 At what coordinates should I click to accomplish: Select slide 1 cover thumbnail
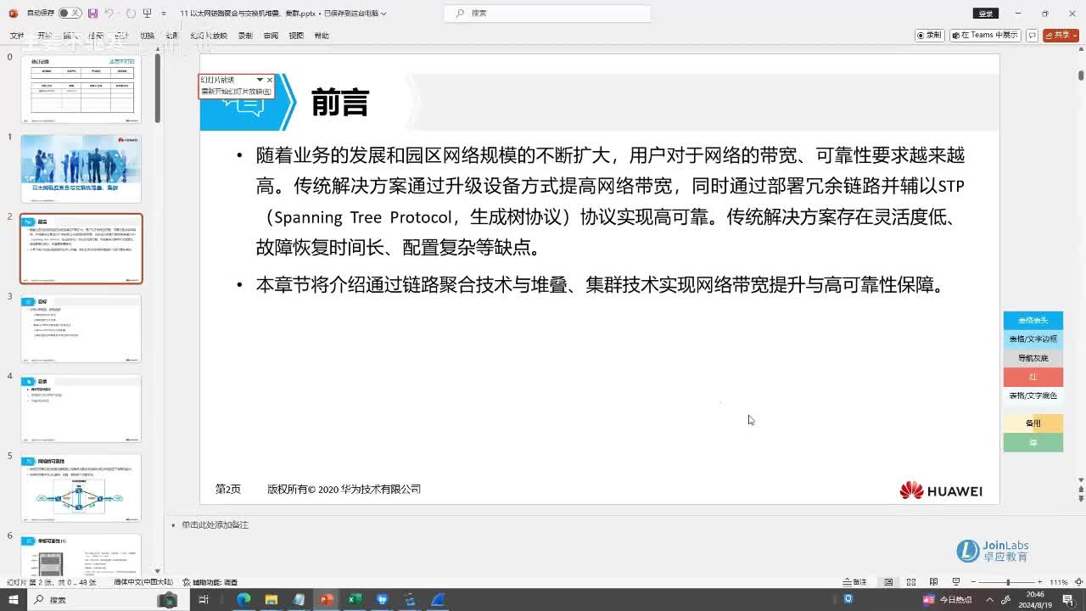coord(81,169)
